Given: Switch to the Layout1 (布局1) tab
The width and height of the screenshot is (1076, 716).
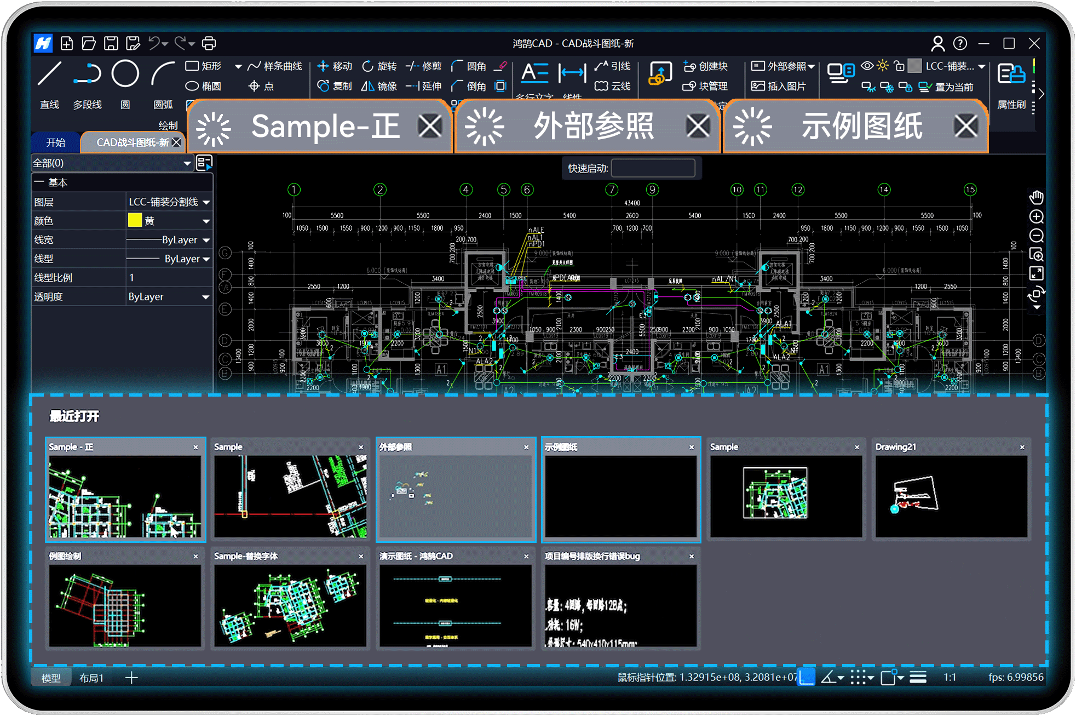Looking at the screenshot, I should [91, 678].
